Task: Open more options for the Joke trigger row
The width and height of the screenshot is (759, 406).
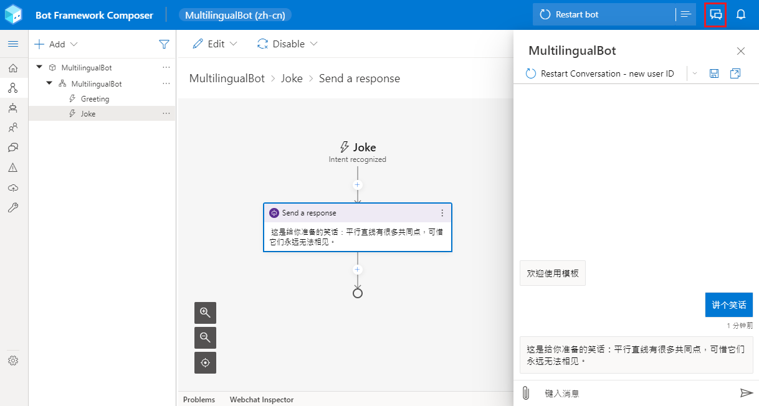Action: 166,113
